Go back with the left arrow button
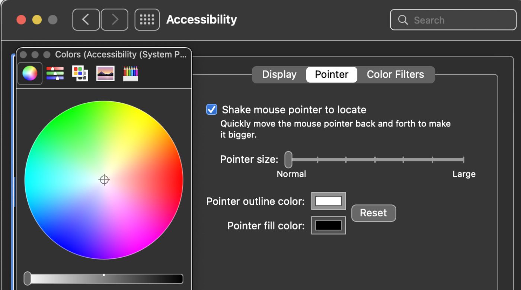This screenshot has width=521, height=290. (86, 20)
